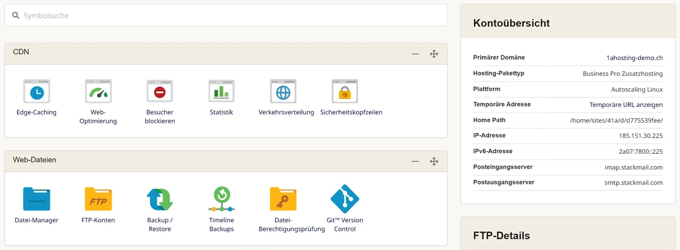Image resolution: width=680 pixels, height=250 pixels.
Task: Click the Hosting-Pakettyp label
Action: pos(499,74)
